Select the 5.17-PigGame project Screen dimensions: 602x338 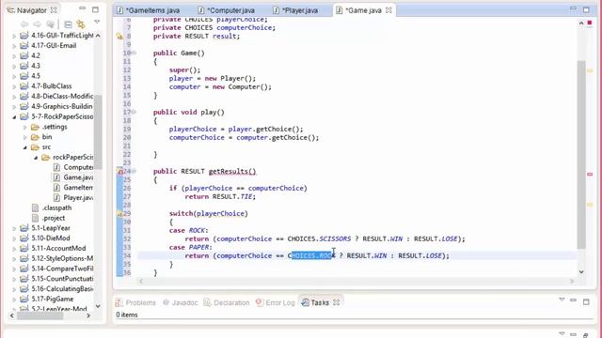(x=53, y=299)
